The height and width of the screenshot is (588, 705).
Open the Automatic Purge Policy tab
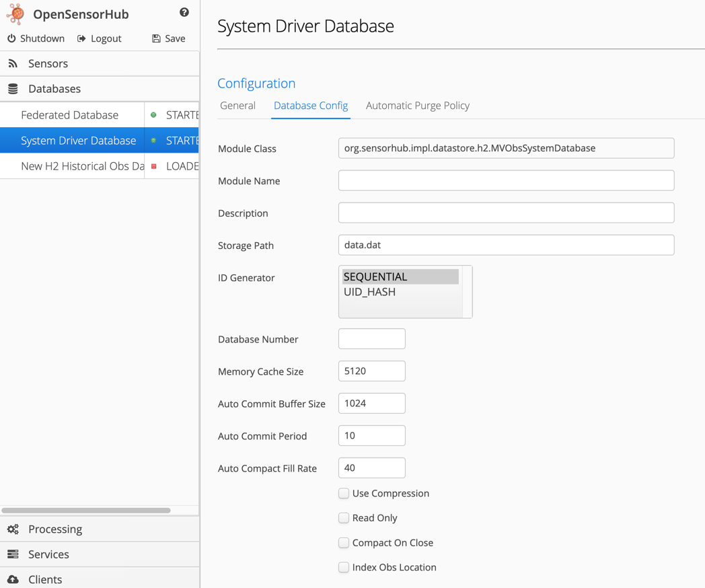(x=417, y=106)
